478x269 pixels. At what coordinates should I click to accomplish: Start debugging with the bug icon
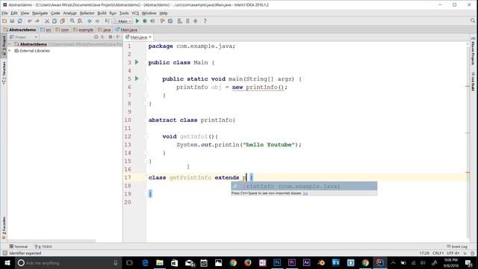click(145, 21)
